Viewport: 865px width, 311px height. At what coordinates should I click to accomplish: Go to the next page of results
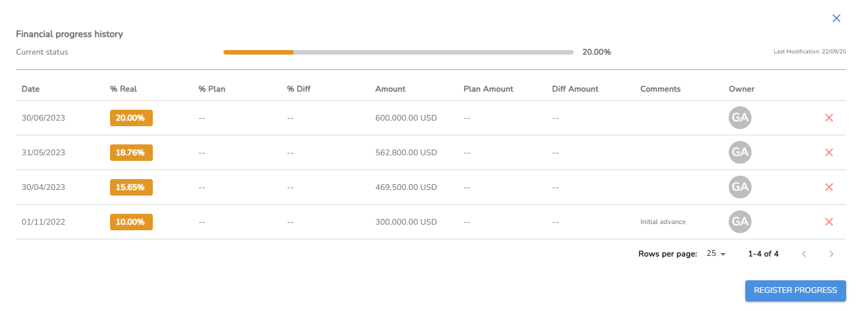831,254
